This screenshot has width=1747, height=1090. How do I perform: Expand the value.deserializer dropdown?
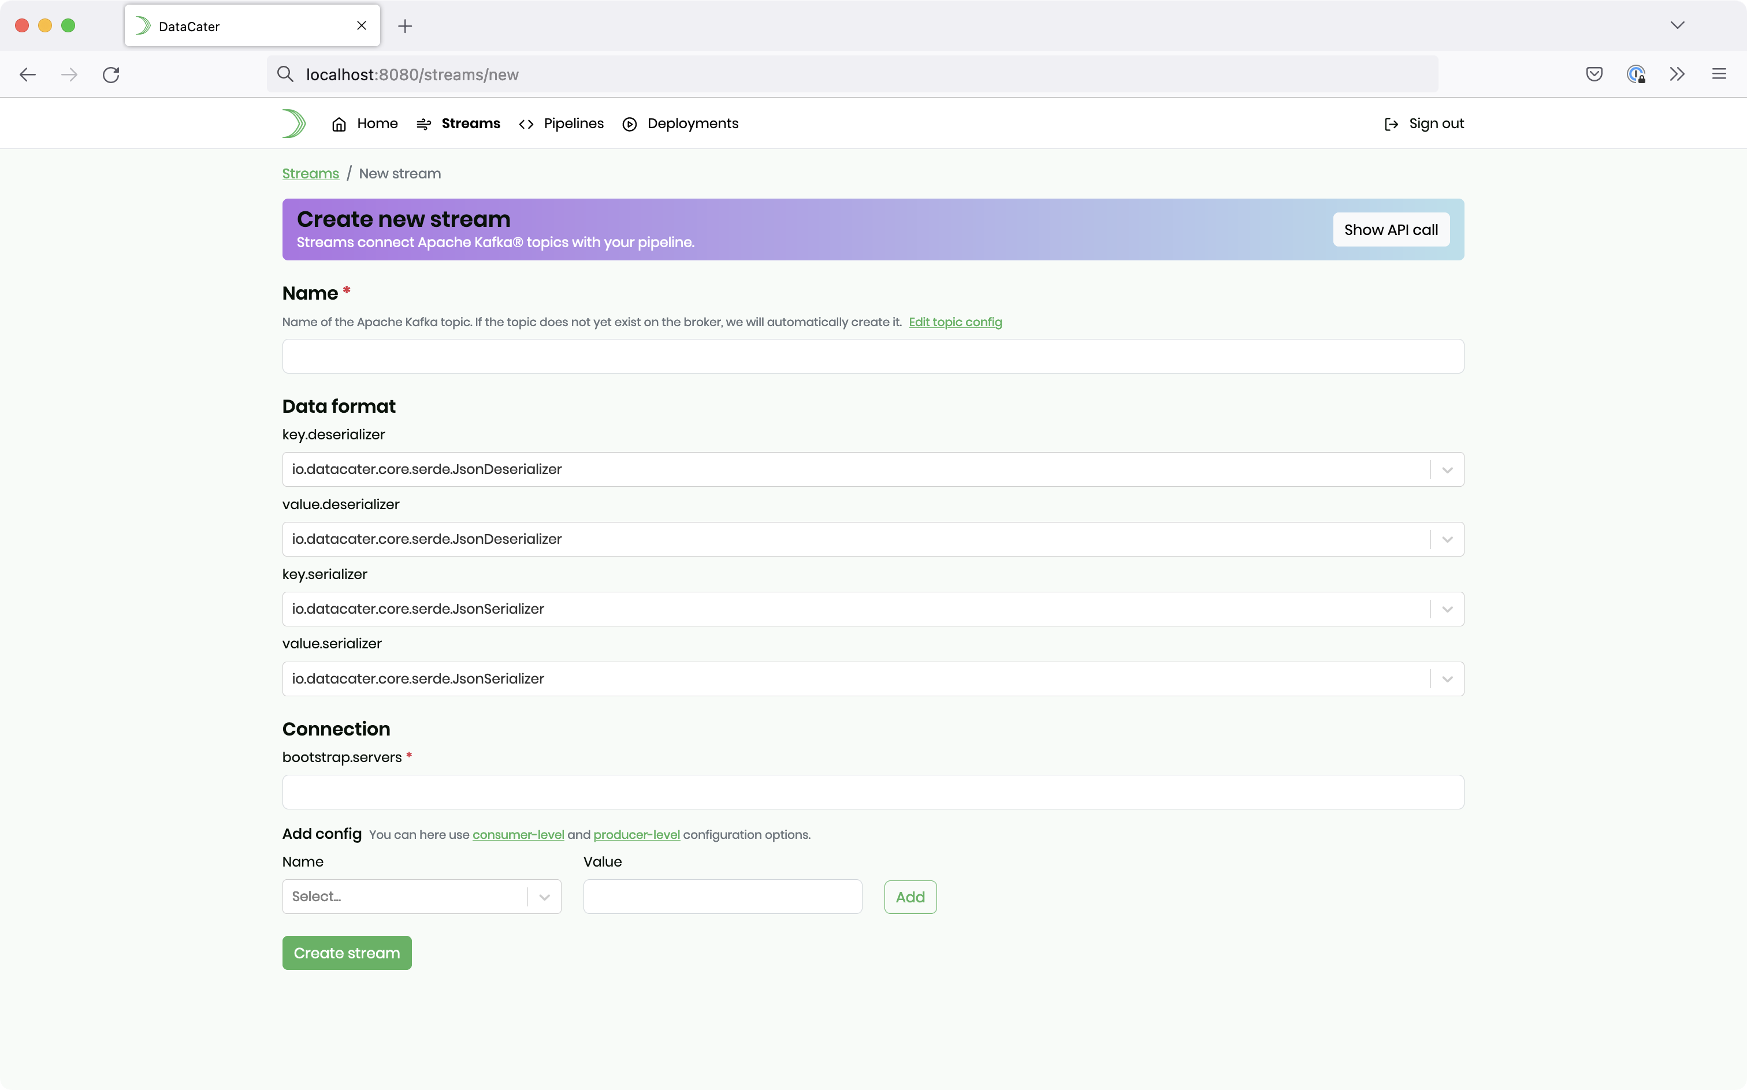pyautogui.click(x=1446, y=539)
